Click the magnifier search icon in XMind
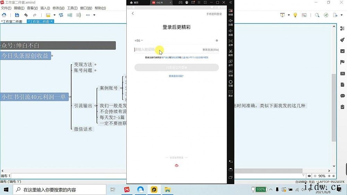 tap(317, 15)
